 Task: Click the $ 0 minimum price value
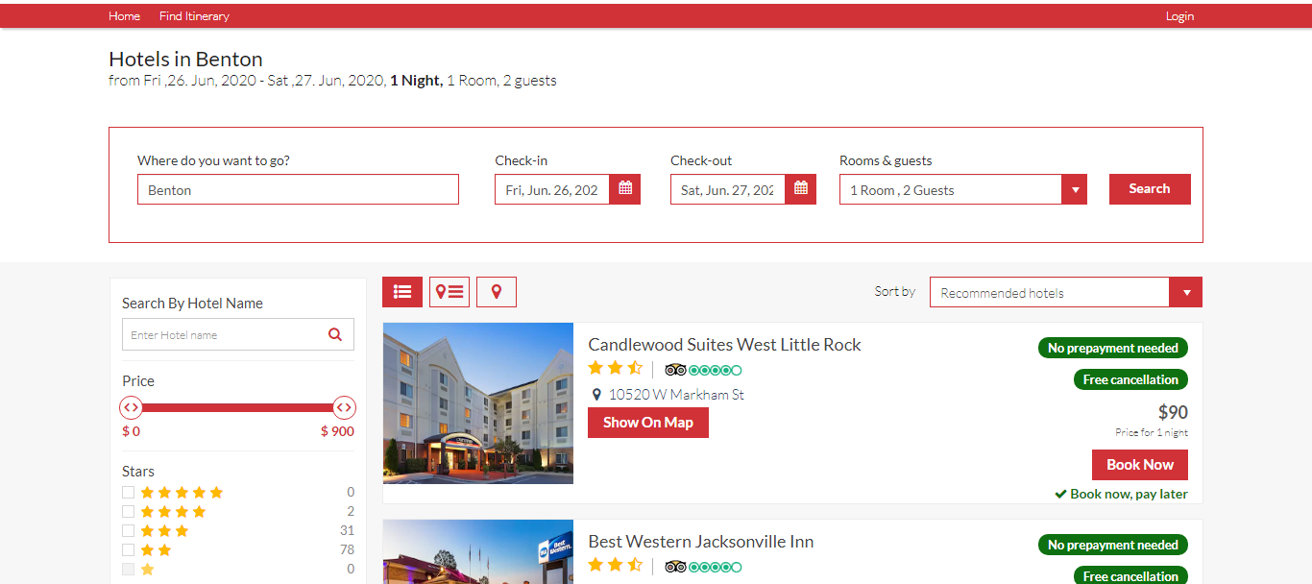coord(131,431)
